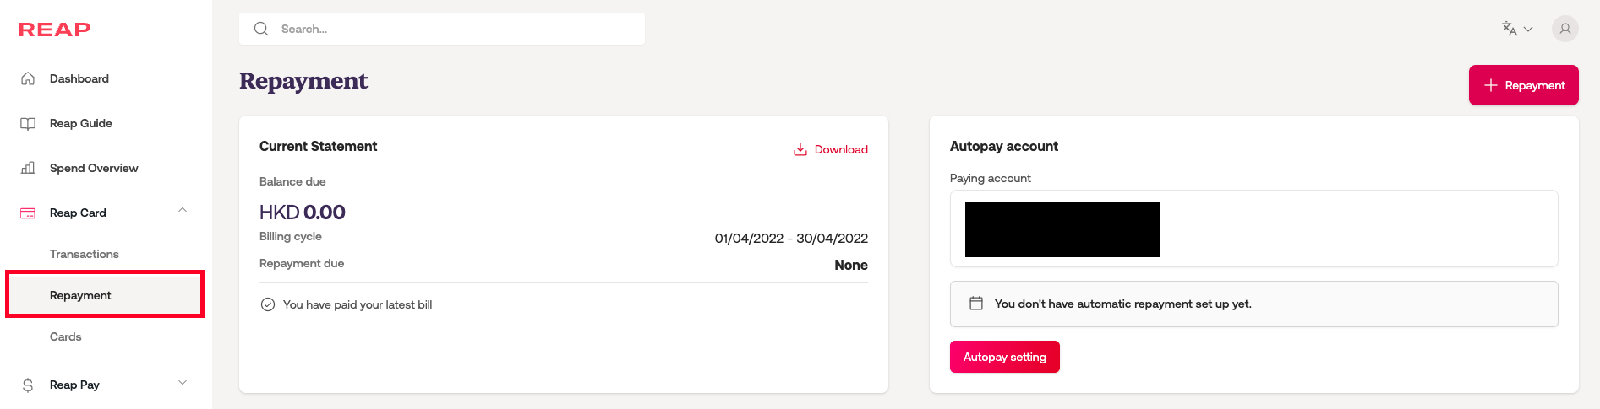Expand the Reap Pay section chevron

coord(183,383)
